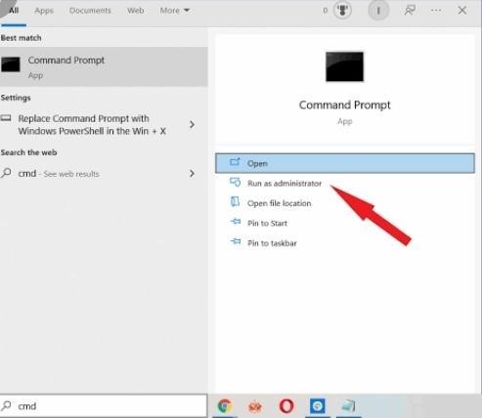Launch Opera browser from the taskbar
Screen dimensions: 482x418
click(x=286, y=406)
